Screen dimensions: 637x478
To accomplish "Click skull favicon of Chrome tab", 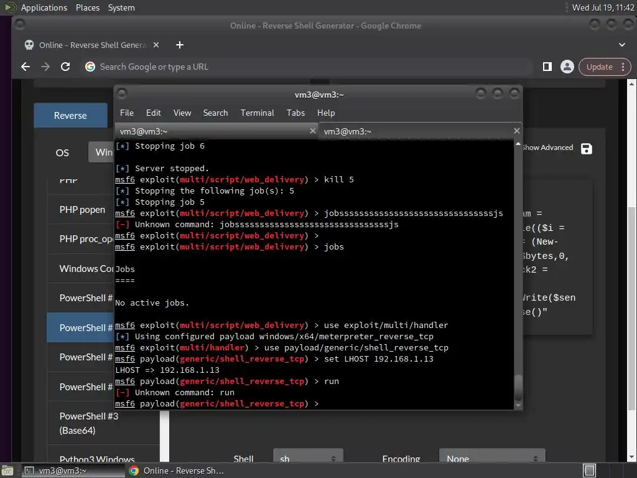I will [x=29, y=45].
